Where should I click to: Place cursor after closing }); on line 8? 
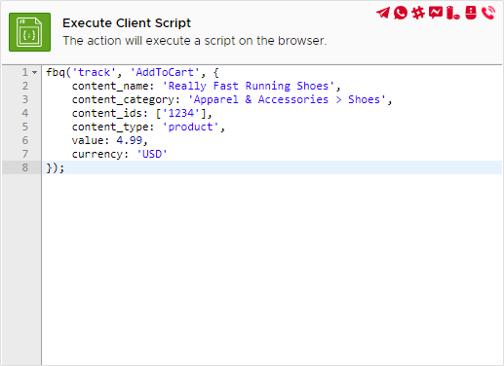point(65,167)
